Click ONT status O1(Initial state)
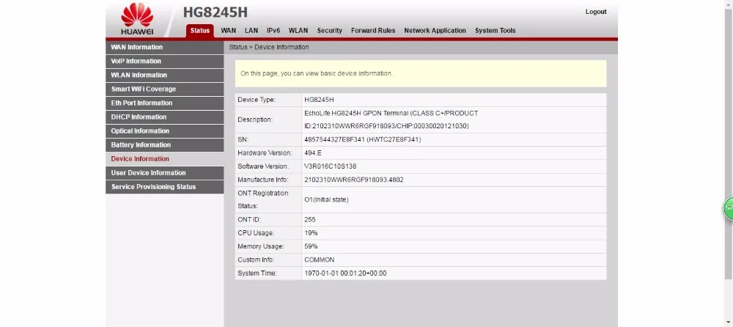 [326, 199]
